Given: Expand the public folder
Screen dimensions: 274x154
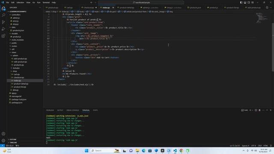Looking at the screenshot, I should pyautogui.click(x=14, y=43).
